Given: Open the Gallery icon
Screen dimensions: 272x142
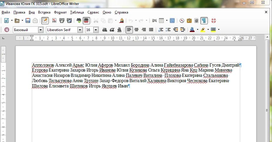Looking at the screenshot, I should coord(189,21).
